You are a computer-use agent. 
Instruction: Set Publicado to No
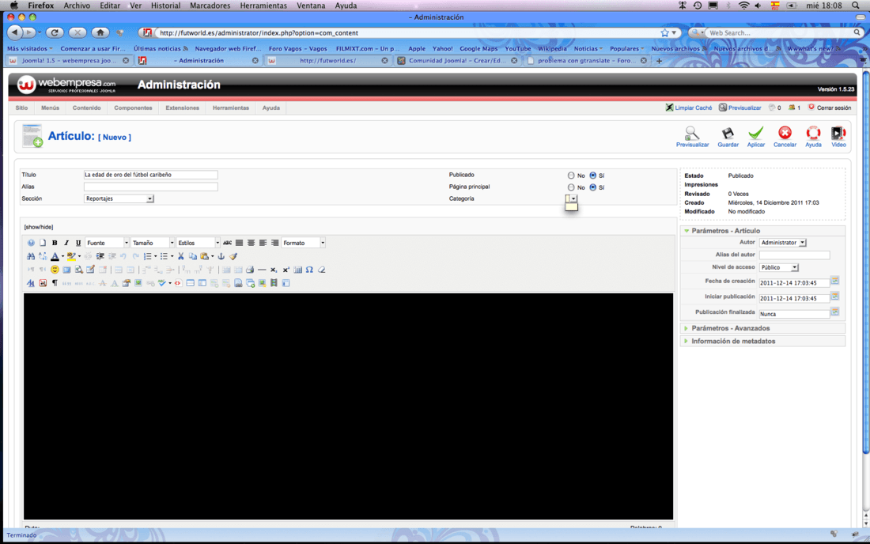coord(571,176)
